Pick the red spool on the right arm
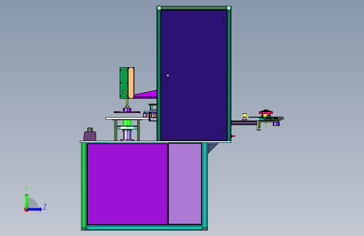 266,113
